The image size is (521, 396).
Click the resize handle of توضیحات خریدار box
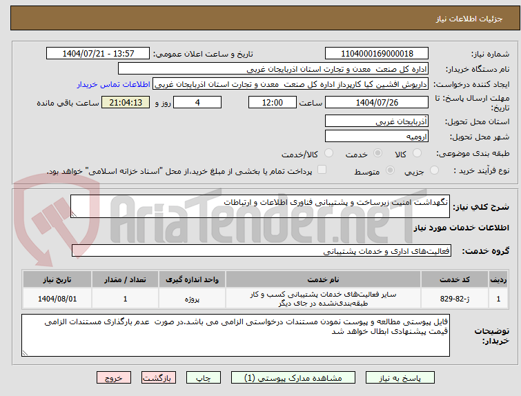[x=25, y=353]
